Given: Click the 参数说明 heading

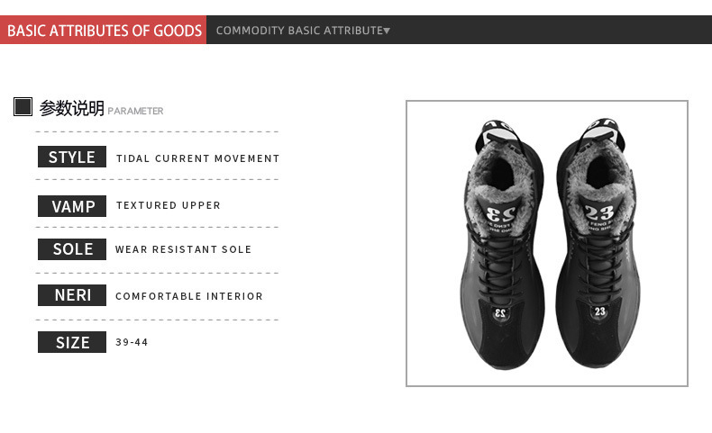Looking at the screenshot, I should [x=72, y=108].
